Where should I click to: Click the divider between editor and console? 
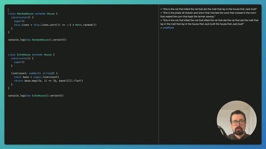click(159, 74)
